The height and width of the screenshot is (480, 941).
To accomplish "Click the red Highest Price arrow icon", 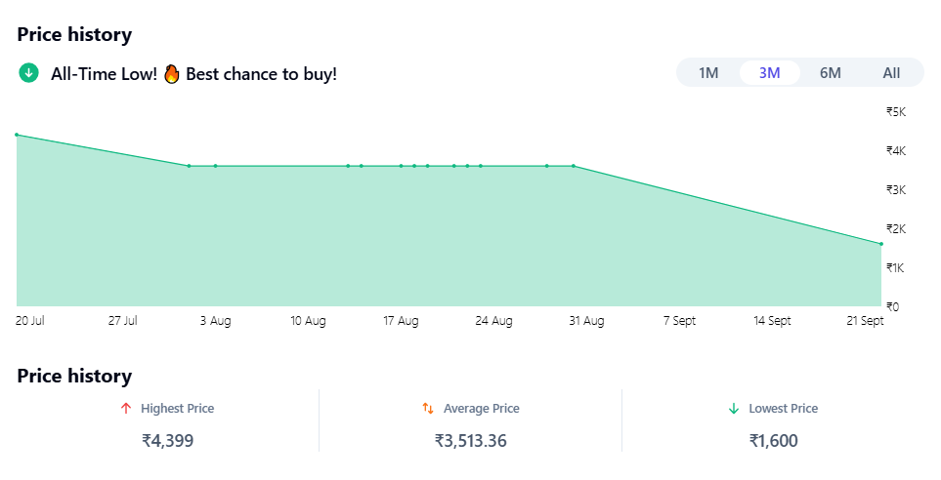I will 125,409.
